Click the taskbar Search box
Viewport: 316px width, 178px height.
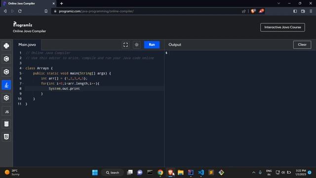(x=113, y=173)
